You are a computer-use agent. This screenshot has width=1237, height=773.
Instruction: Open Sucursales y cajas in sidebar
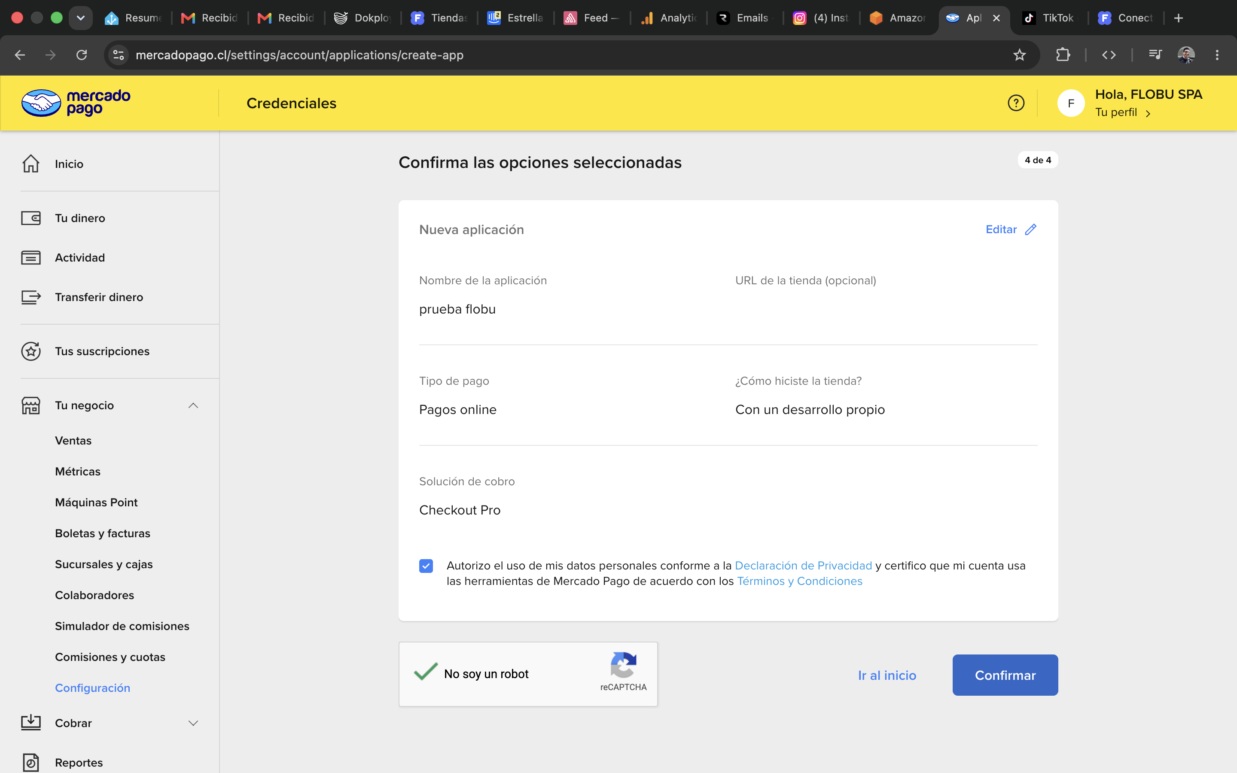coord(104,564)
